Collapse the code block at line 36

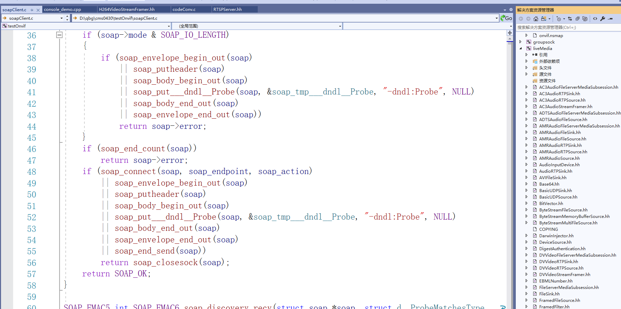coord(59,35)
